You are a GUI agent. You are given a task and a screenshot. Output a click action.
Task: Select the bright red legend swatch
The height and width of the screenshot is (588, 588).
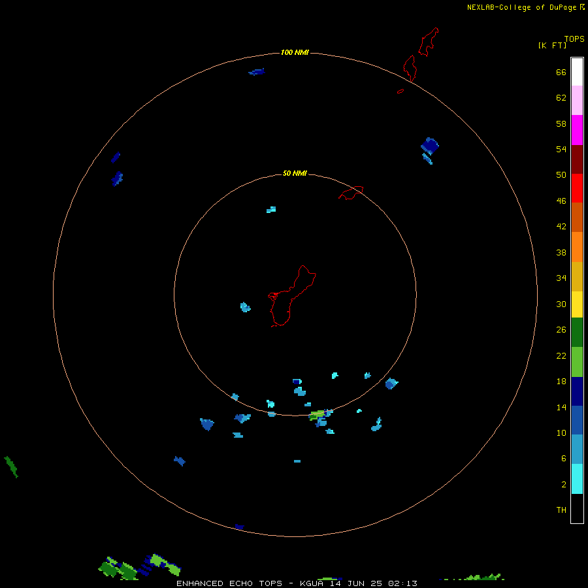click(x=577, y=188)
